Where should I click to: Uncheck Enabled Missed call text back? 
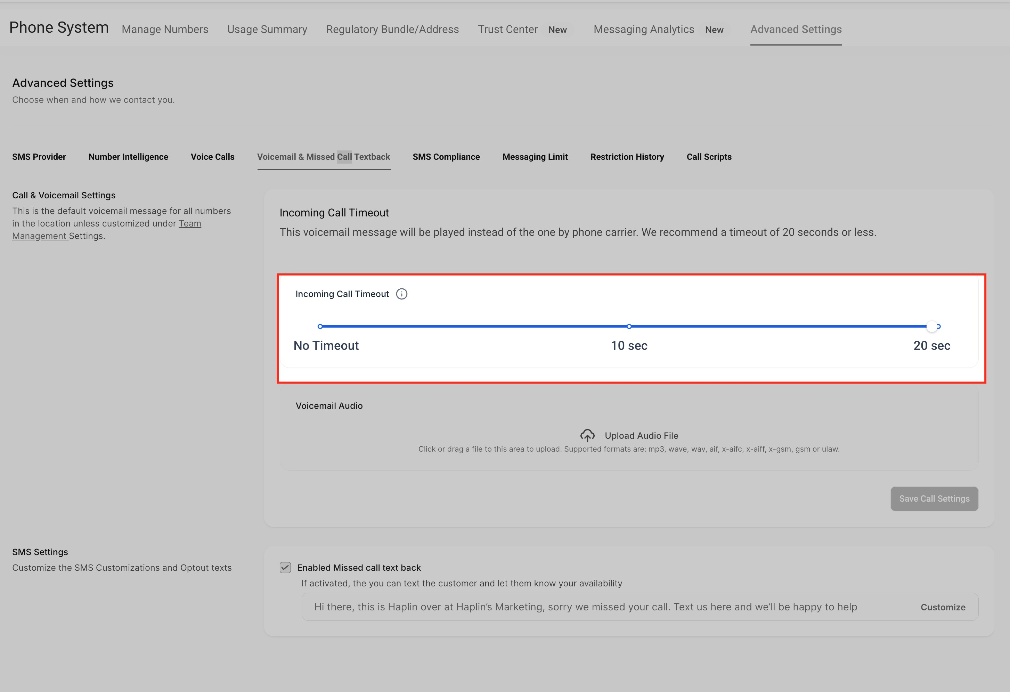point(285,568)
